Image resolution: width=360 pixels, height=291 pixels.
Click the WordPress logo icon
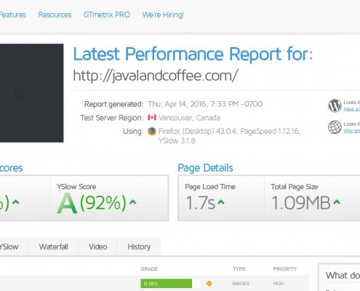[x=335, y=105]
